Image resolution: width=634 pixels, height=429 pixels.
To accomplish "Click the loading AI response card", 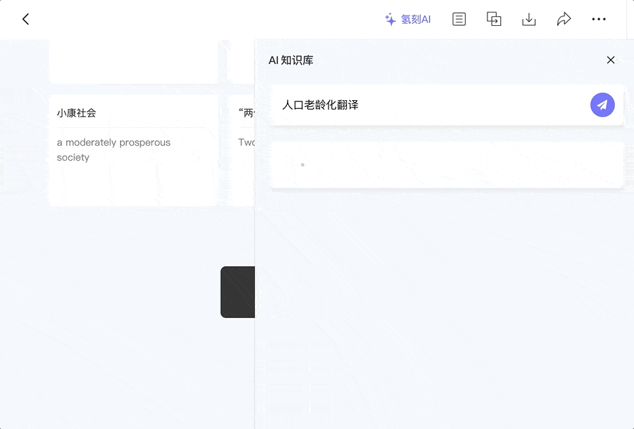I will [447, 165].
